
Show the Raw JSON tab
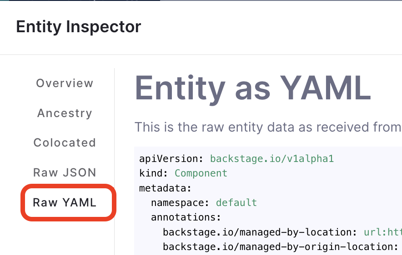click(x=65, y=172)
